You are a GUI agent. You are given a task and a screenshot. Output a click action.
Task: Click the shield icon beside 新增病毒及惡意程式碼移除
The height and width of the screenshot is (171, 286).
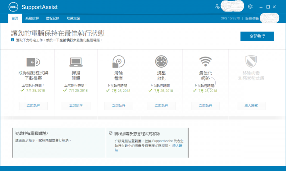[x=110, y=133]
